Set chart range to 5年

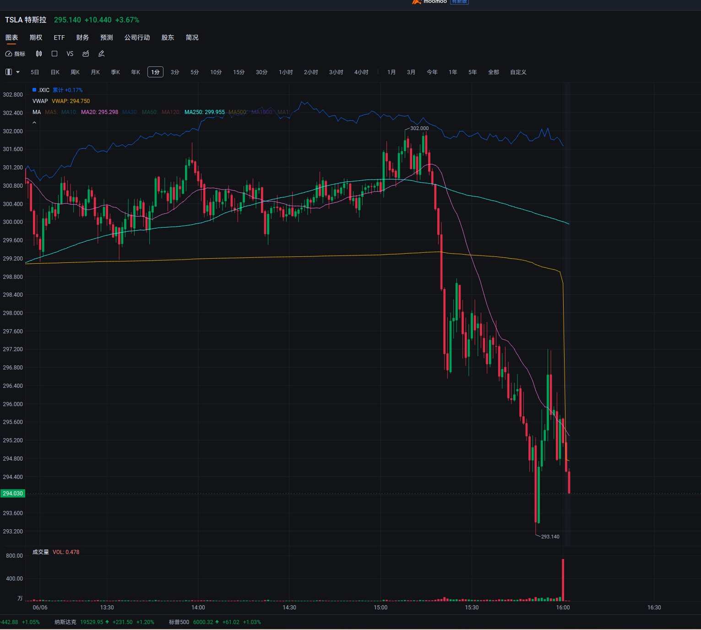click(473, 72)
